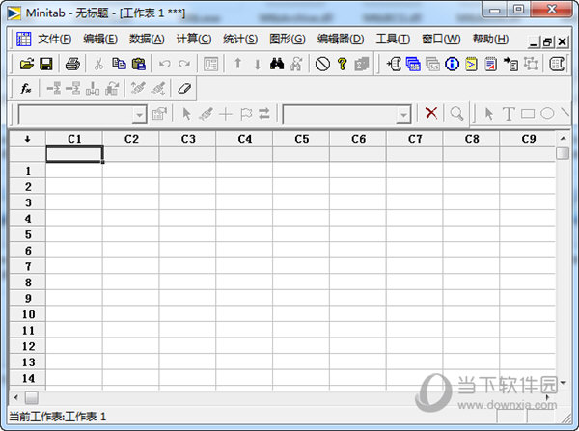Click the previous-command up arrow icon

coord(238,64)
